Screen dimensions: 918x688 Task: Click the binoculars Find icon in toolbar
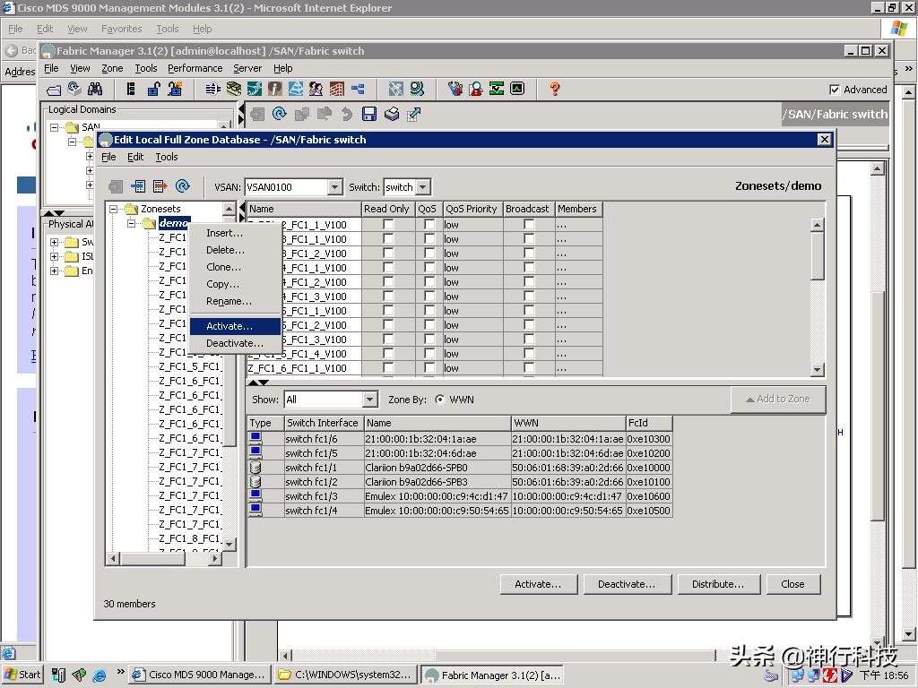pos(95,89)
